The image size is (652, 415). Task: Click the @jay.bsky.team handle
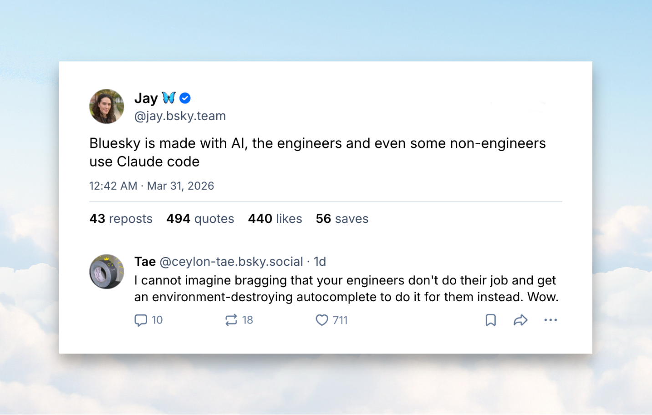tap(180, 116)
